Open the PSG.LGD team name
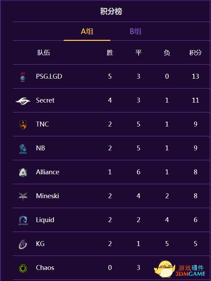The image size is (211, 281). [x=49, y=76]
